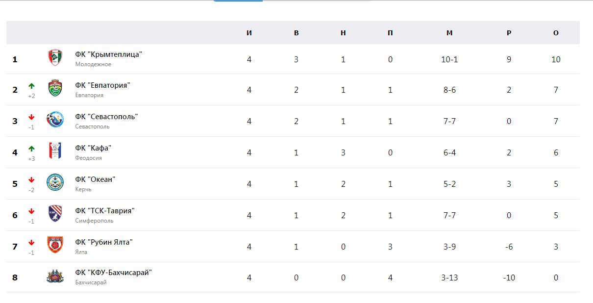The height and width of the screenshot is (303, 593).
Task: Select the FC Kafa club badge
Action: point(55,151)
